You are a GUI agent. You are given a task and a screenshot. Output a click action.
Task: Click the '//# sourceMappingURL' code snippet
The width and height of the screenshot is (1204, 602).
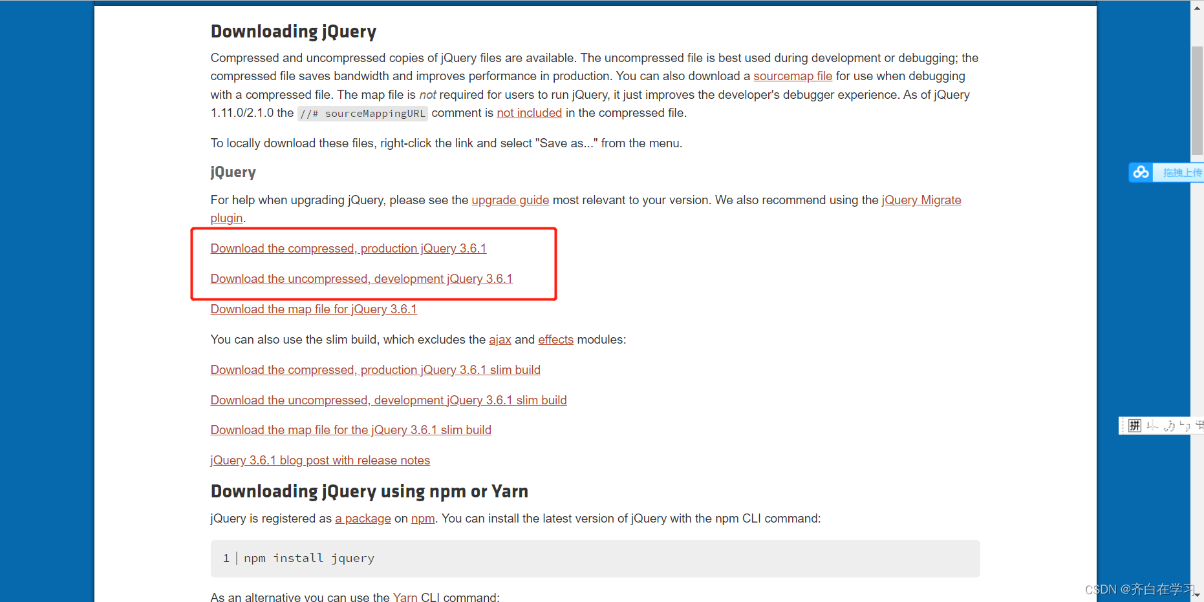click(363, 114)
